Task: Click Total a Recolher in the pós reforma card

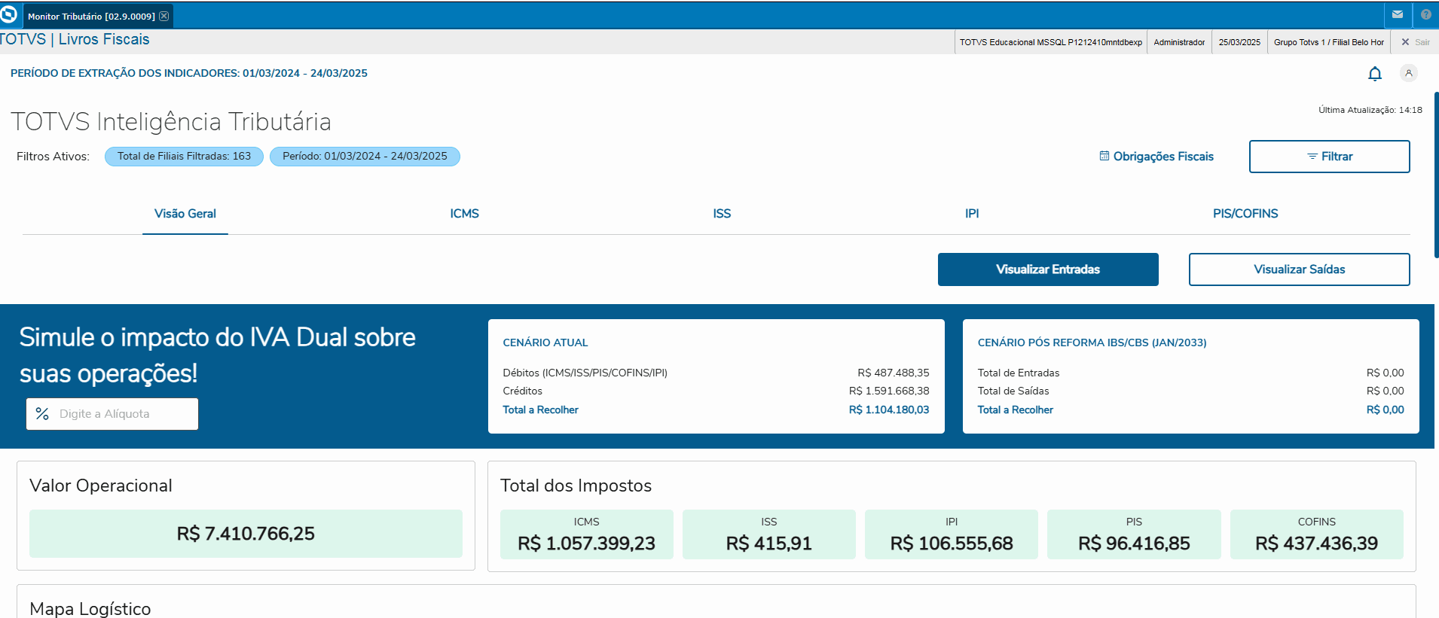Action: pyautogui.click(x=1016, y=409)
